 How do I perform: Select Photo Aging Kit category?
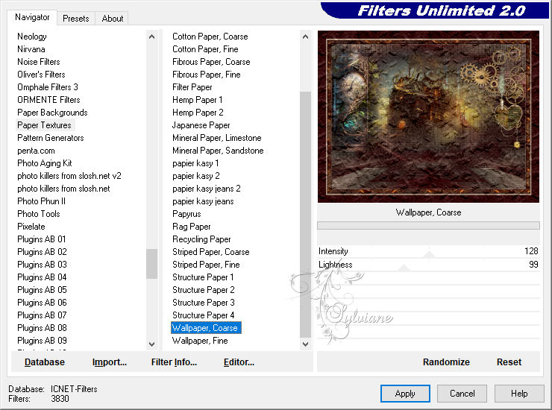45,163
